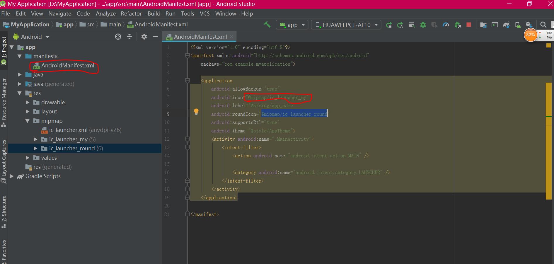Click the Search Everywhere magnifier icon
This screenshot has width=554, height=264.
click(543, 25)
